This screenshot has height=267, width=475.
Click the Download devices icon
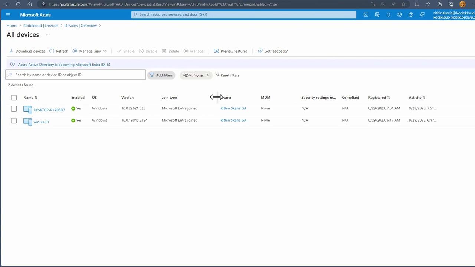point(11,51)
